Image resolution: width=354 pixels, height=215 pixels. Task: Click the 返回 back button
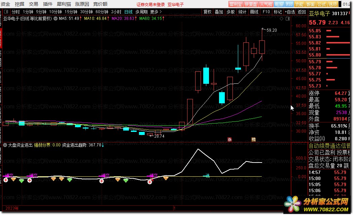[302, 12]
